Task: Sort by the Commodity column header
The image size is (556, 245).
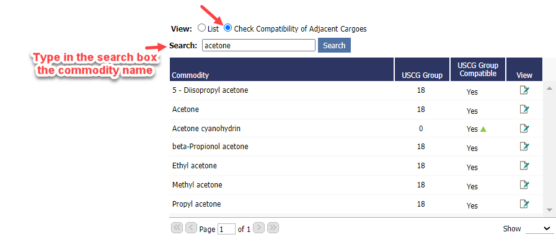Action: point(190,75)
